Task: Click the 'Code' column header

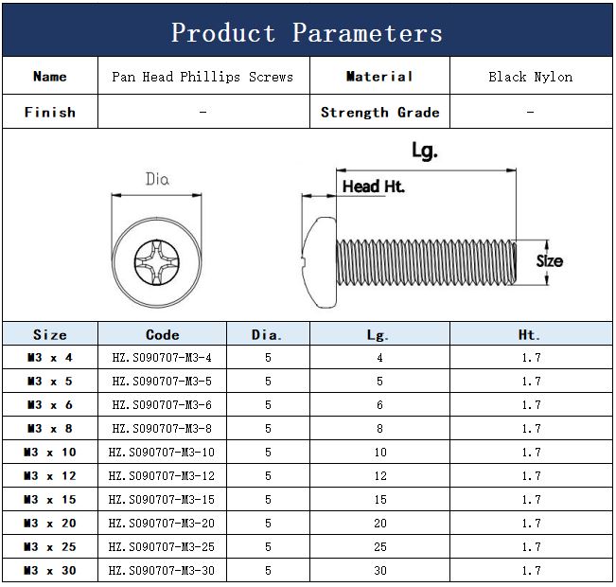Action: (x=162, y=334)
